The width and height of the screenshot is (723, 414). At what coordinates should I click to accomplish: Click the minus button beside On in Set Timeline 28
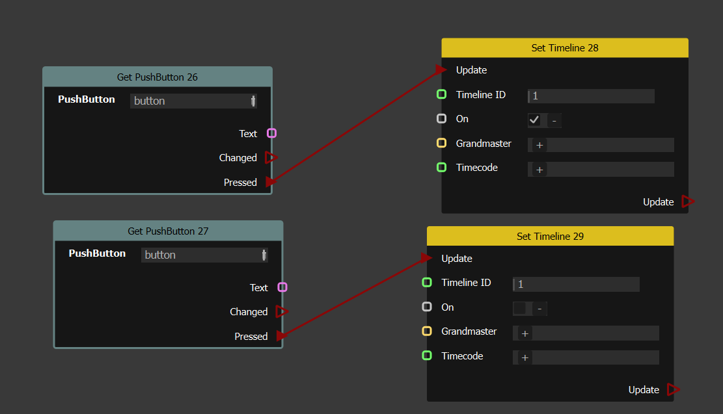coord(554,120)
